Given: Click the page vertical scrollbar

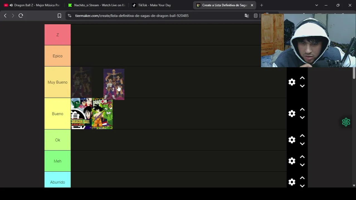Looking at the screenshot, I should click(x=354, y=73).
